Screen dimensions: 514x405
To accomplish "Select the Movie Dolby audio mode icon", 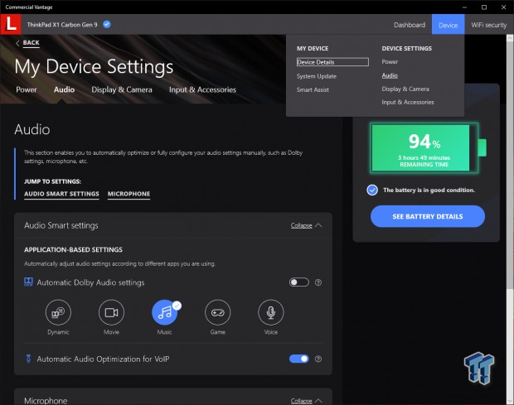I will pyautogui.click(x=111, y=312).
